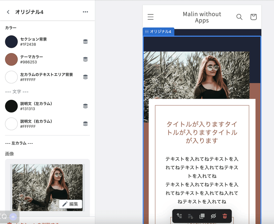
Task: Open the 説明文（左カラム） black swatch
Action: 11,106
